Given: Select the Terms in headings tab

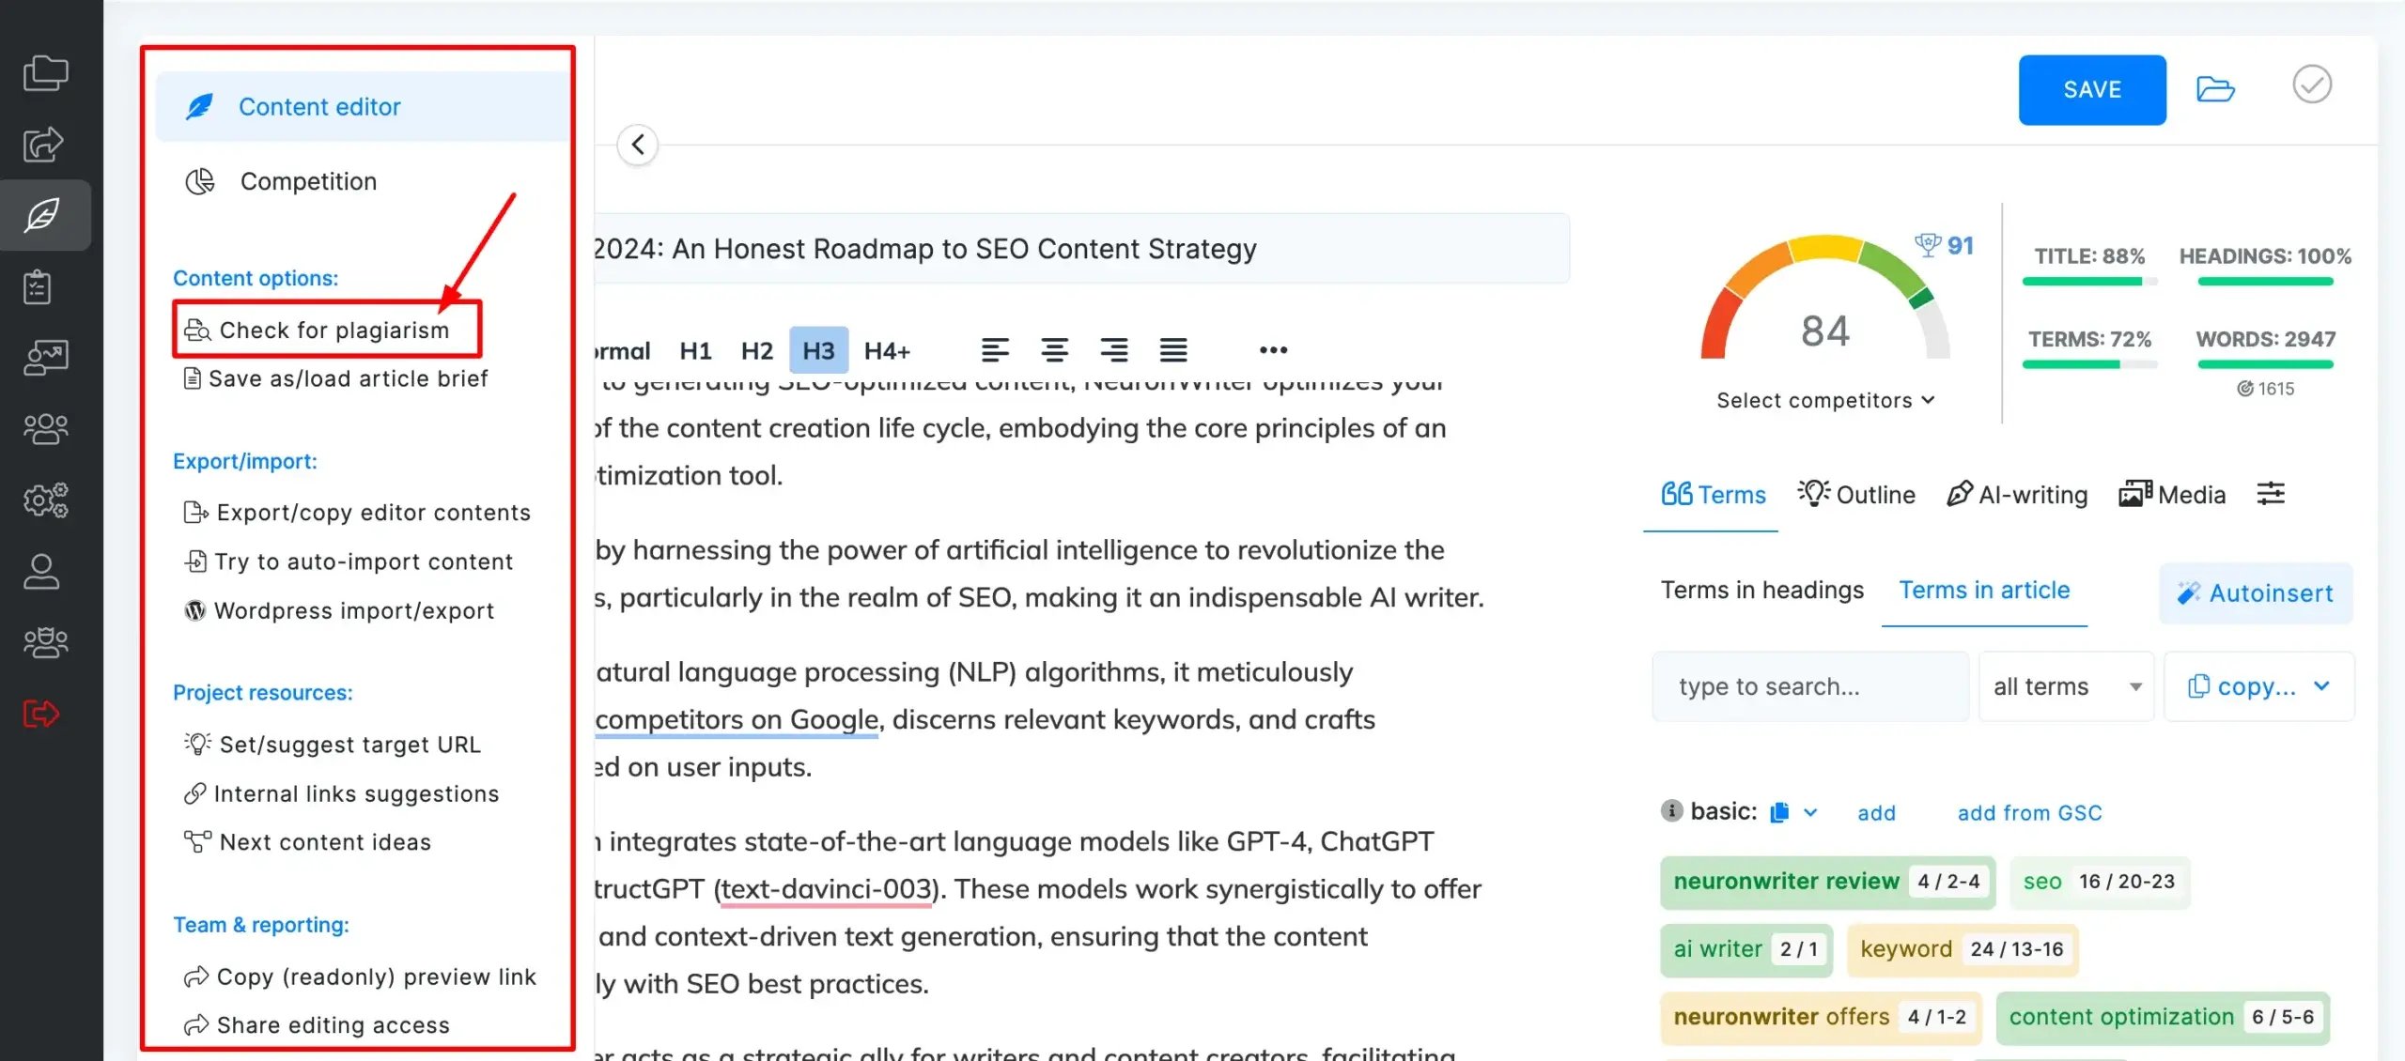Looking at the screenshot, I should coord(1761,590).
